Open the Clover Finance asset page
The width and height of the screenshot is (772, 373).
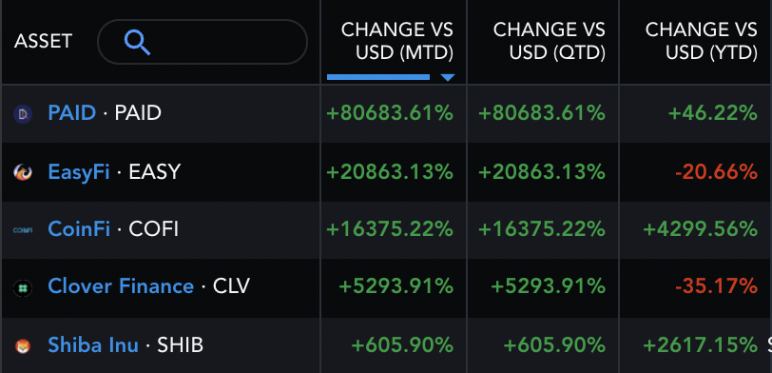pyautogui.click(x=121, y=286)
